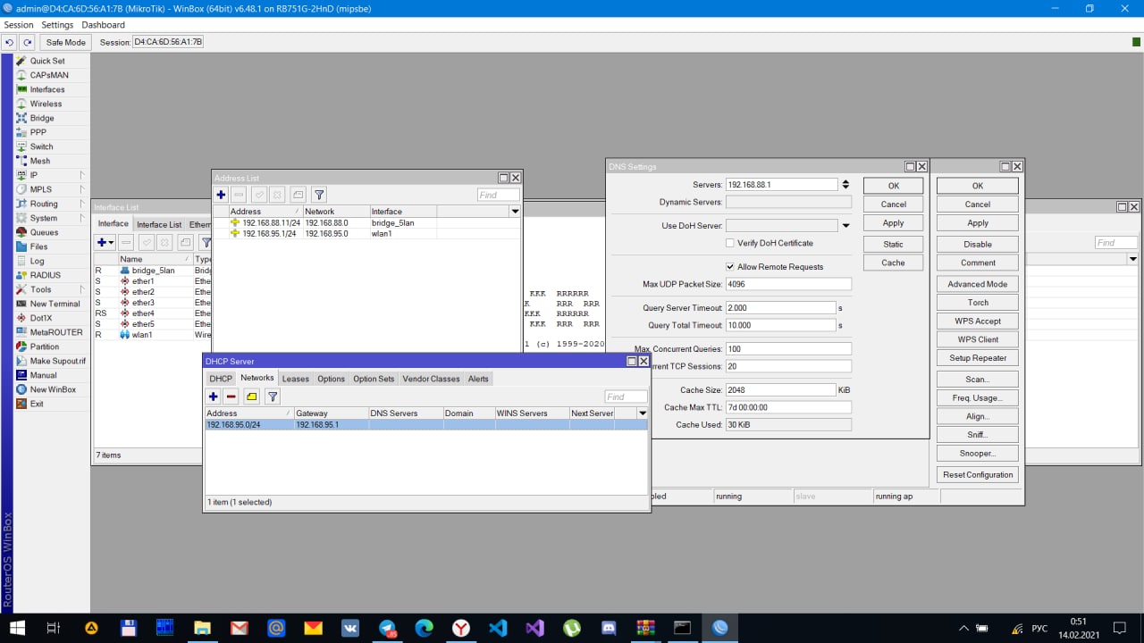Screen dimensions: 1144x643
Task: Open the Use DoH Server dropdown arrow
Action: pos(845,226)
